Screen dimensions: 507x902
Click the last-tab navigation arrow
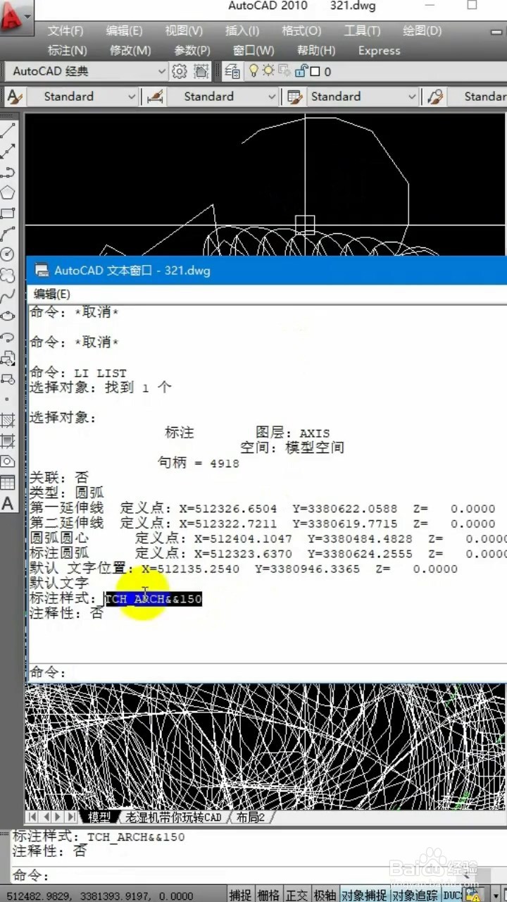pos(72,817)
